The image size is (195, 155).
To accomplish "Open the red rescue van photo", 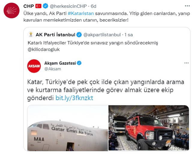I will coord(149,128).
